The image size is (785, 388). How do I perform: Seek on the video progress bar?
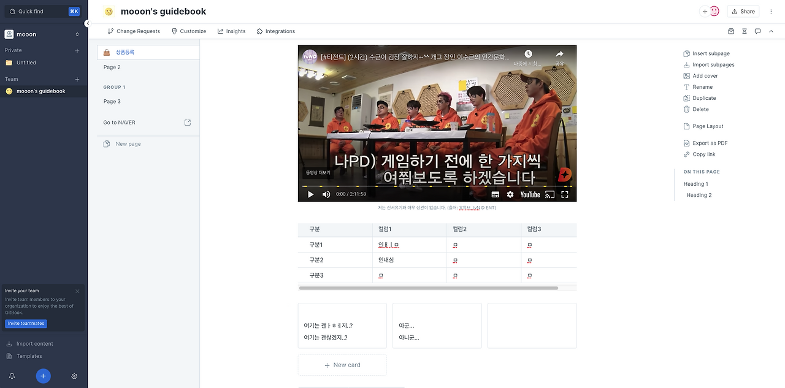click(x=437, y=186)
